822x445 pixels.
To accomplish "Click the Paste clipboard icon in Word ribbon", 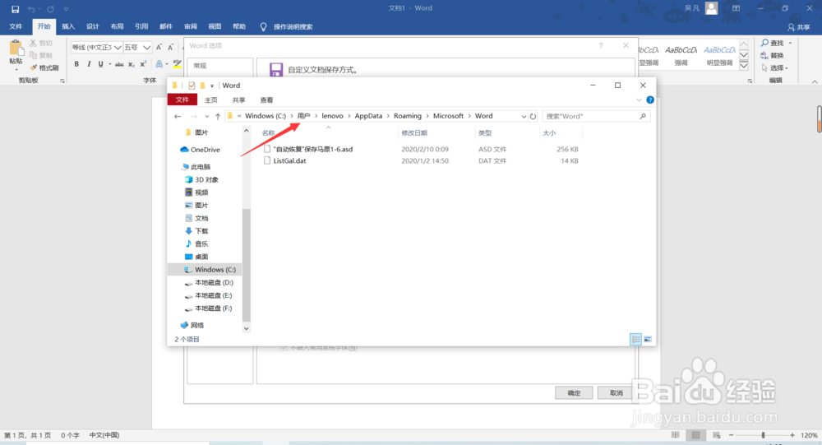I will pos(16,49).
